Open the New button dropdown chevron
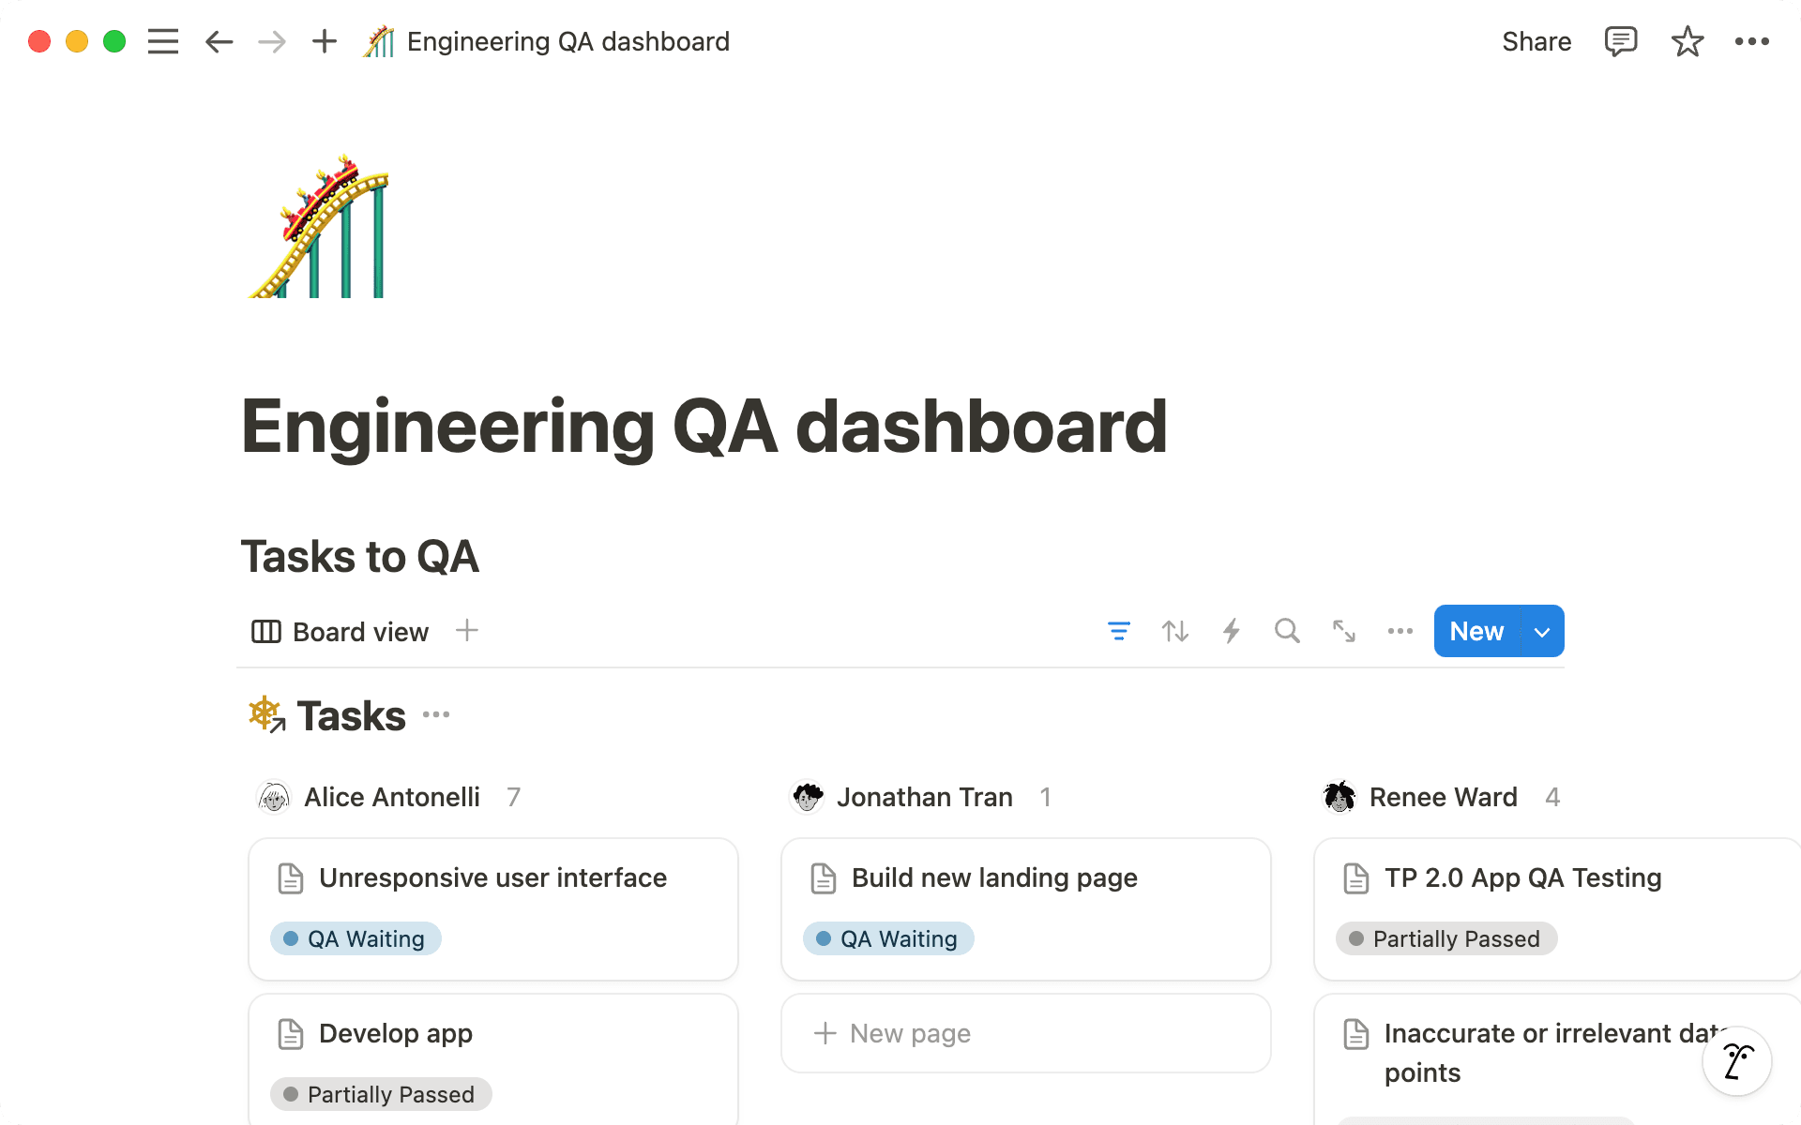 (1540, 631)
